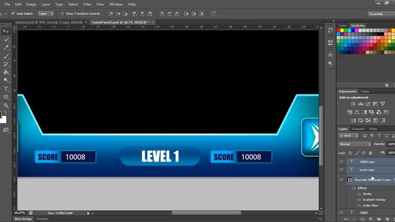
Task: Select the Eyedropper tool
Action: tap(6, 47)
